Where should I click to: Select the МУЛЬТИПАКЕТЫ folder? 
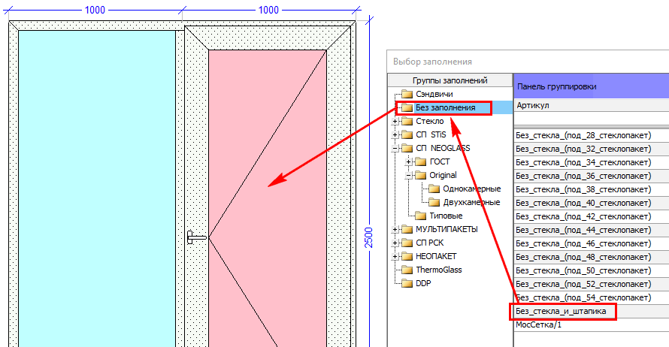point(447,229)
